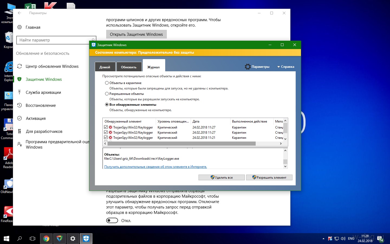Click Удалить все button
The height and width of the screenshot is (244, 390).
click(x=222, y=177)
